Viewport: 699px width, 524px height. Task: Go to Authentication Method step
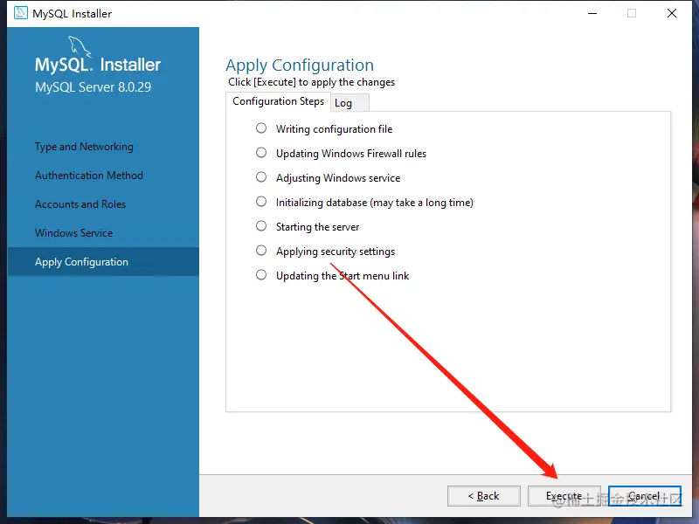[x=89, y=176]
